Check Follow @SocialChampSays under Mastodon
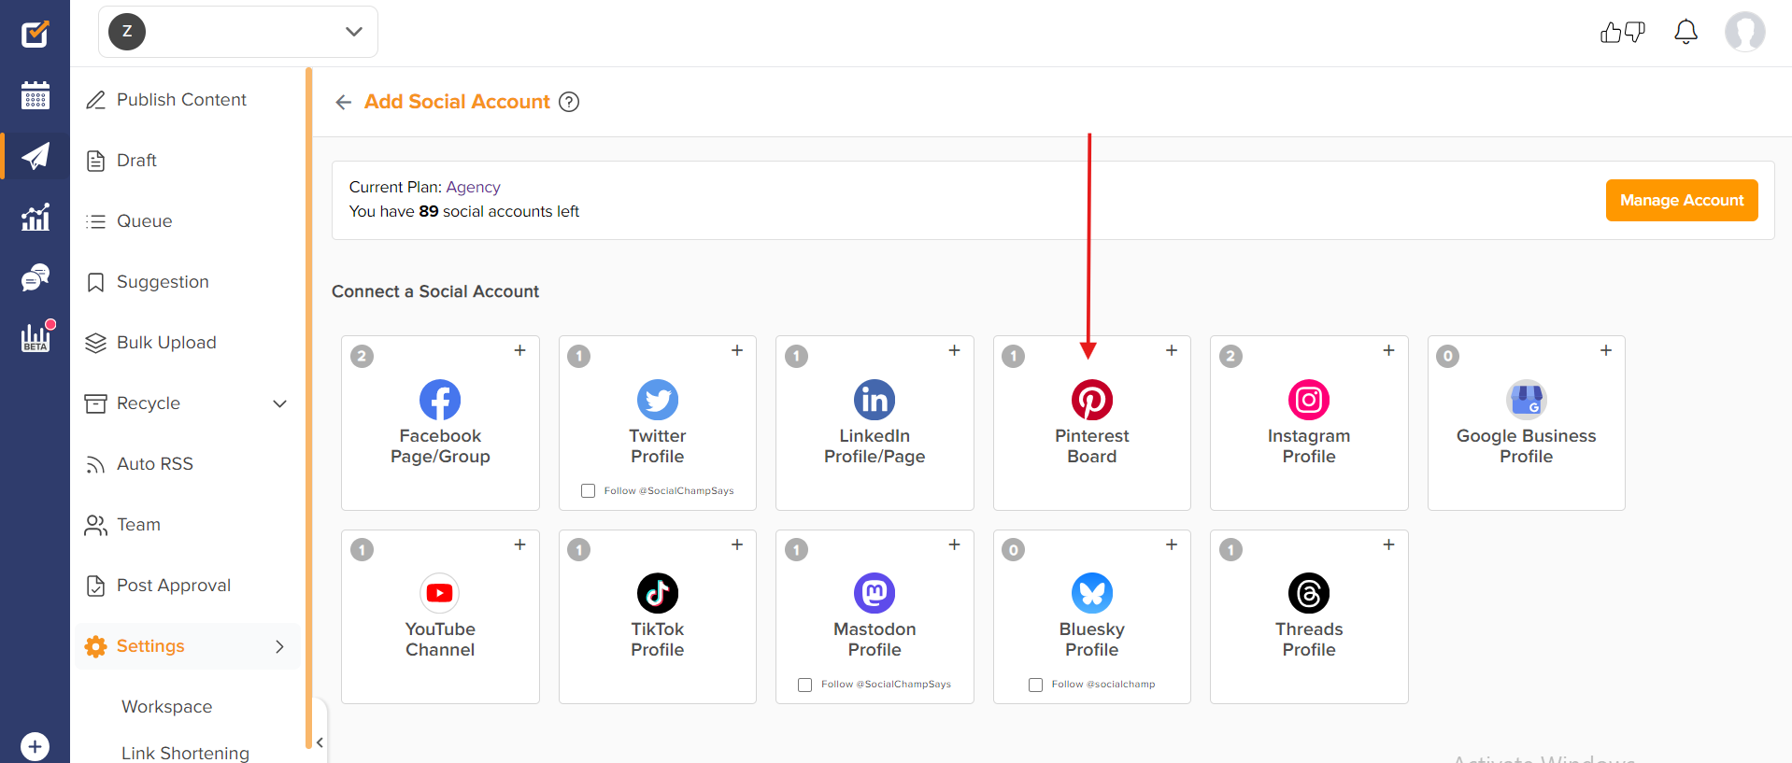The width and height of the screenshot is (1792, 763). [805, 685]
